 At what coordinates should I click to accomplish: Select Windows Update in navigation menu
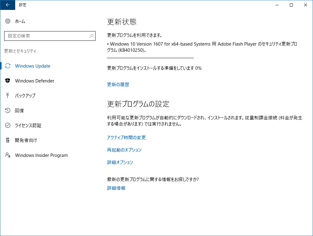coord(33,66)
